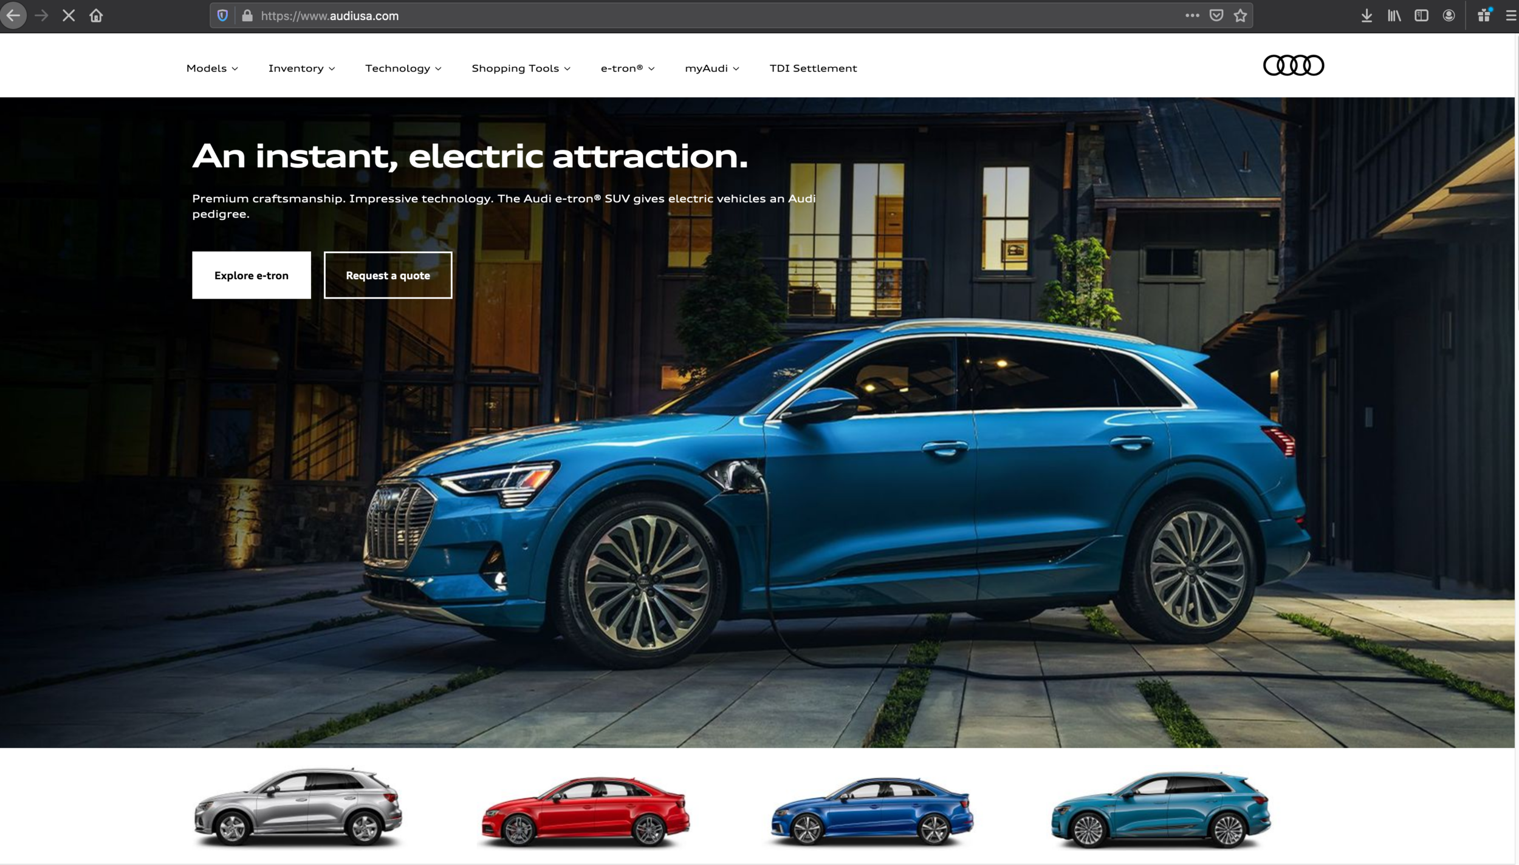The height and width of the screenshot is (865, 1519).
Task: Click the Firefox account profile icon
Action: coord(1449,15)
